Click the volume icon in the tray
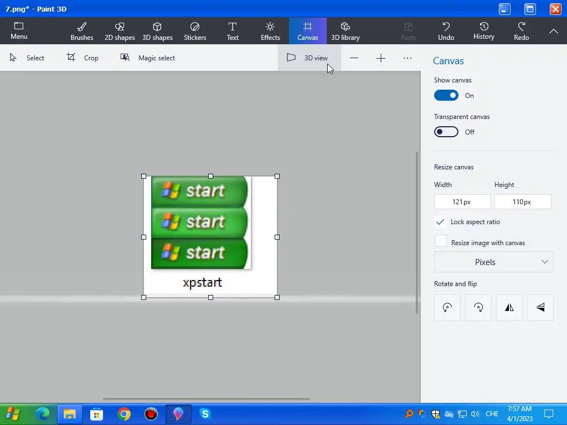567x425 pixels. (475, 414)
